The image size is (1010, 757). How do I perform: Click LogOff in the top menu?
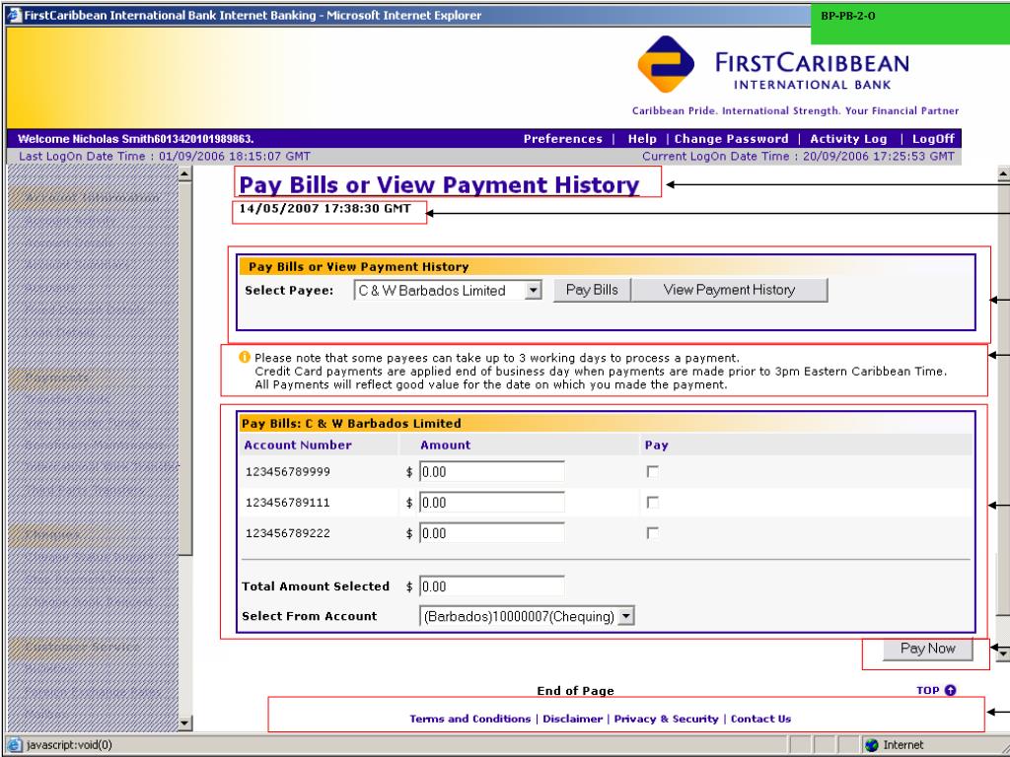(933, 138)
